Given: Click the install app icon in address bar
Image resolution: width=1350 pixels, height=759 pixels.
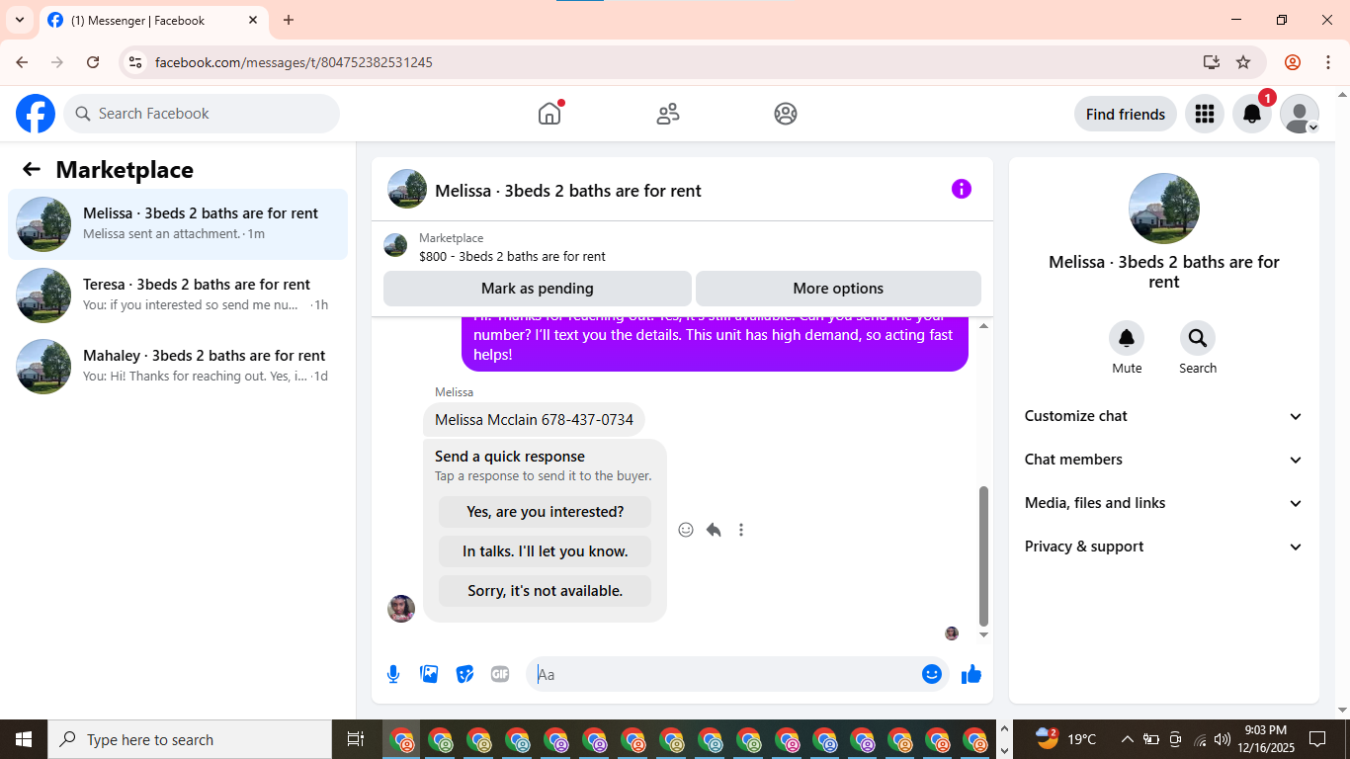Looking at the screenshot, I should [x=1212, y=62].
